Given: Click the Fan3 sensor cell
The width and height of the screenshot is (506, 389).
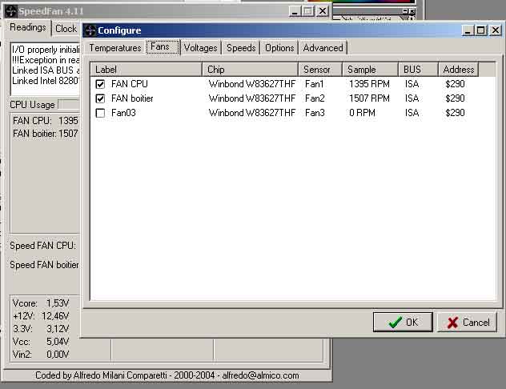Looking at the screenshot, I should point(315,113).
